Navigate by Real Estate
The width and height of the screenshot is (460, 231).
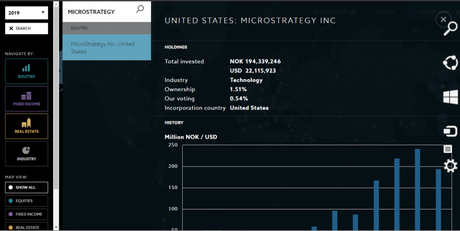coord(27,126)
